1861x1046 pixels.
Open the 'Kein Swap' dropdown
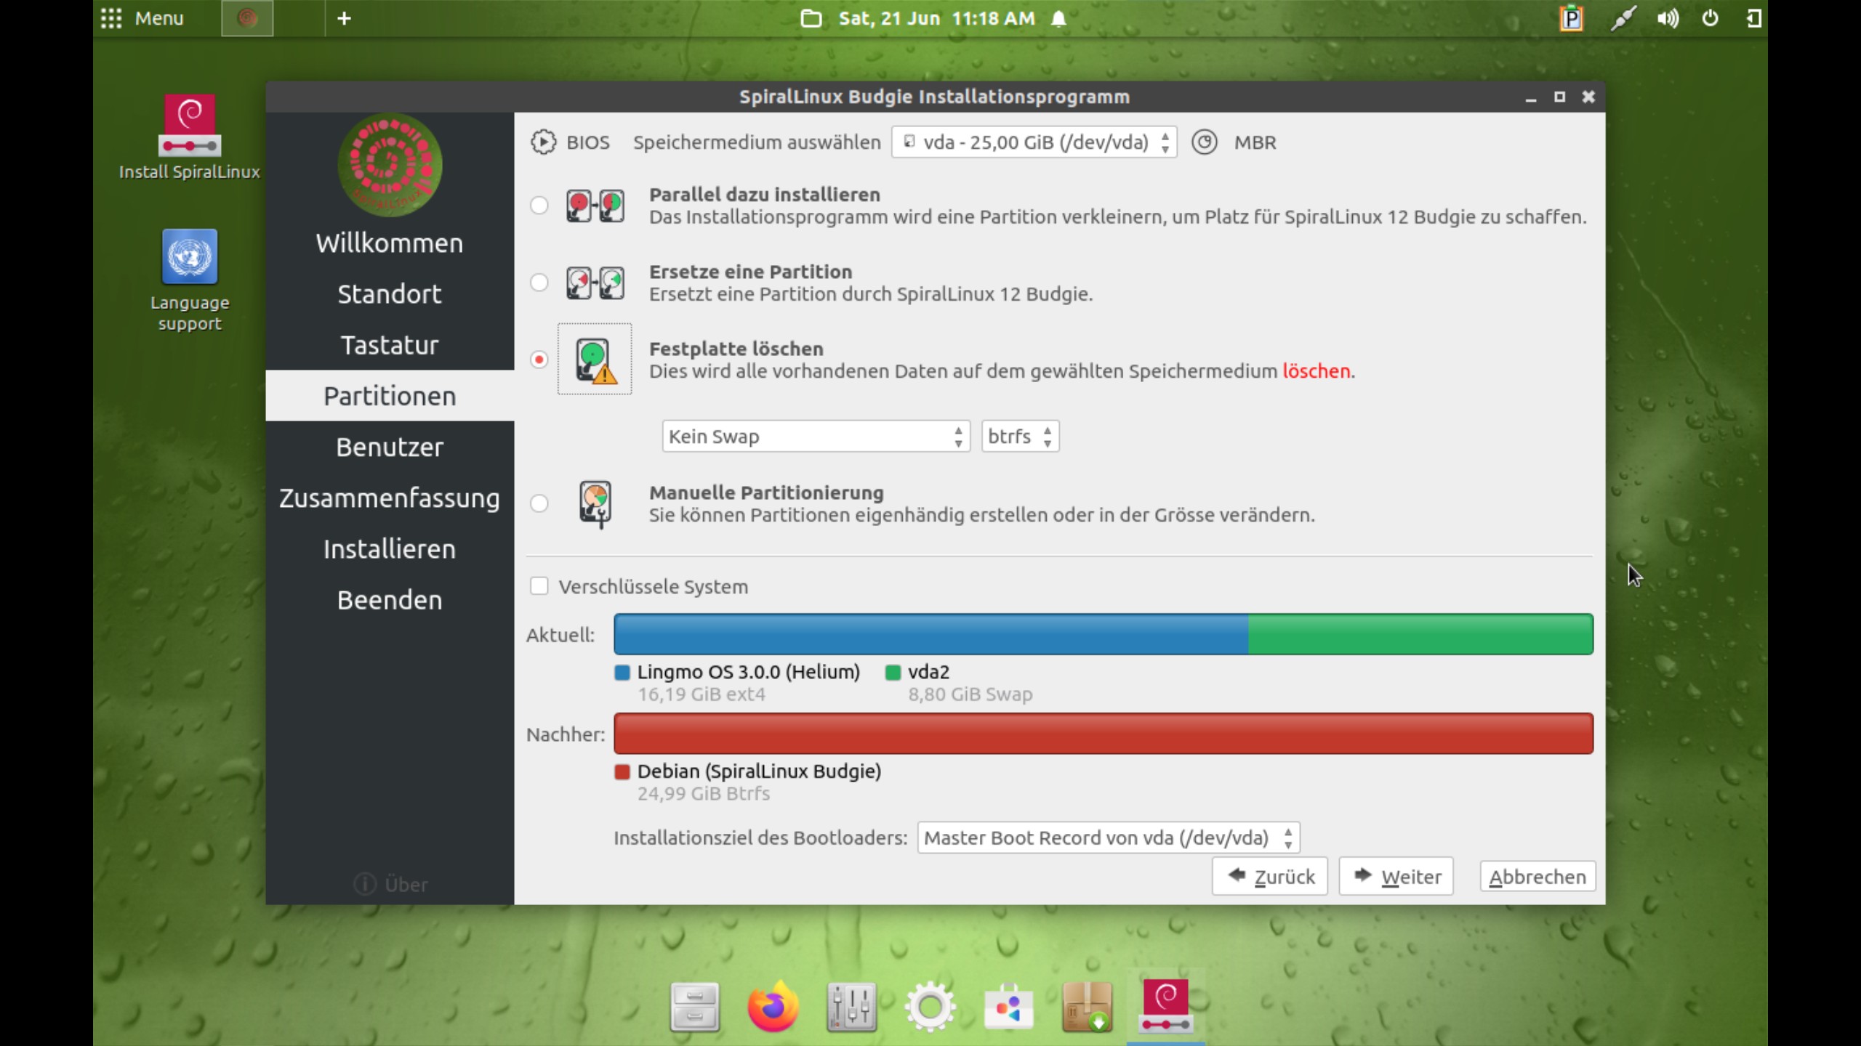click(816, 437)
